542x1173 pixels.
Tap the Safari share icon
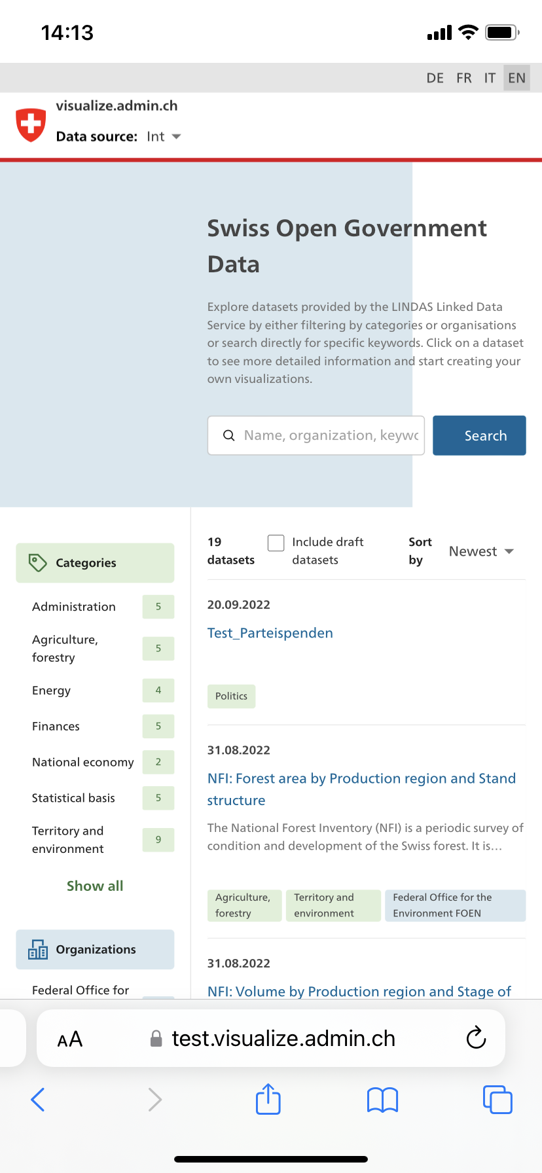coord(268,1099)
